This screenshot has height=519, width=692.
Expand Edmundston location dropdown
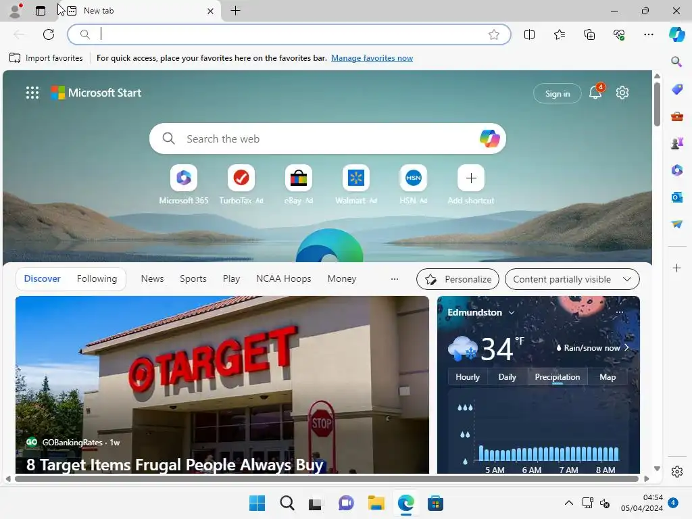tap(511, 312)
